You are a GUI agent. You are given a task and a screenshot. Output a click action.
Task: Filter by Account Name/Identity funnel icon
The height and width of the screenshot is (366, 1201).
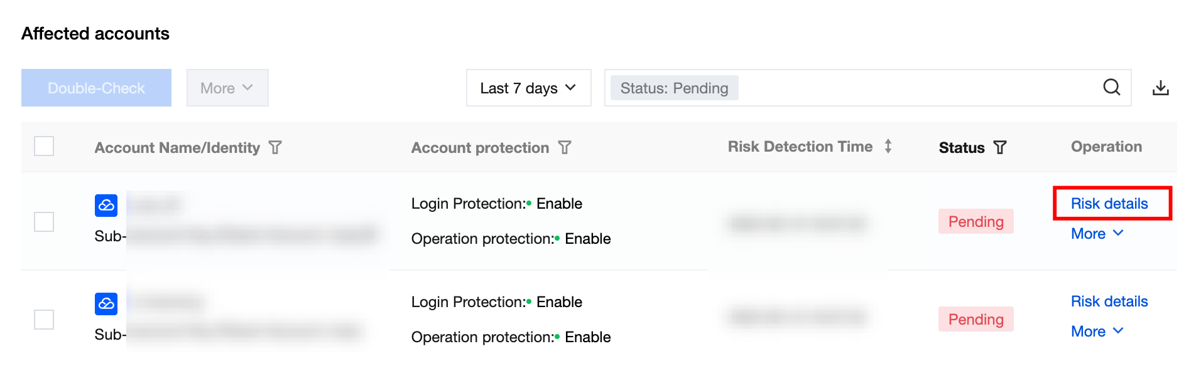(x=275, y=148)
